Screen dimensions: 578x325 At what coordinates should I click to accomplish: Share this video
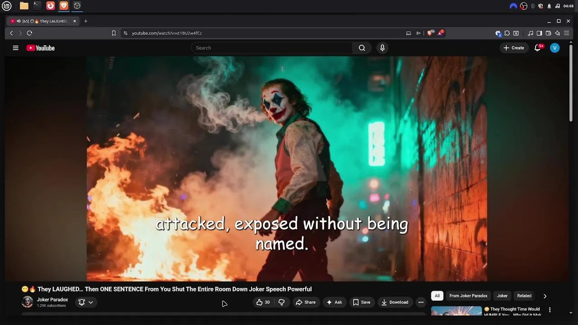click(x=306, y=302)
